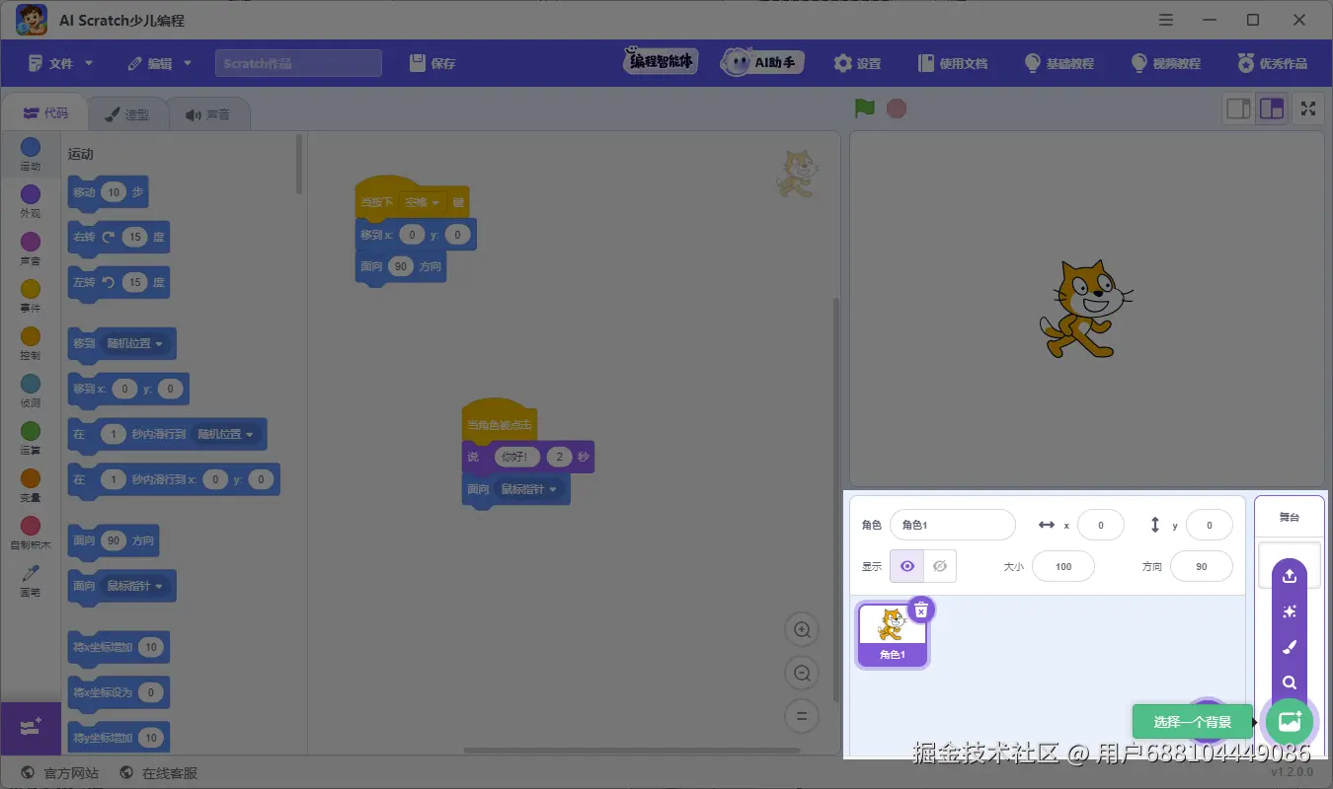Open the 变量 variables block category

31,485
